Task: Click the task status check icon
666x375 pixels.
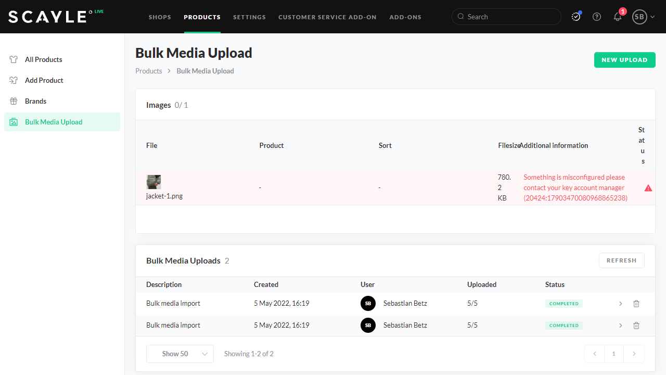Action: (576, 17)
